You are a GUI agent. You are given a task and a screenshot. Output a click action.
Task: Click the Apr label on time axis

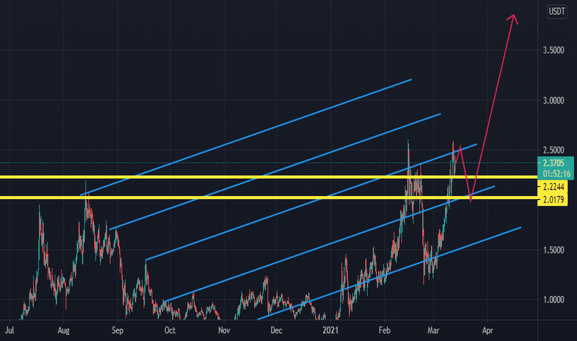coord(488,330)
